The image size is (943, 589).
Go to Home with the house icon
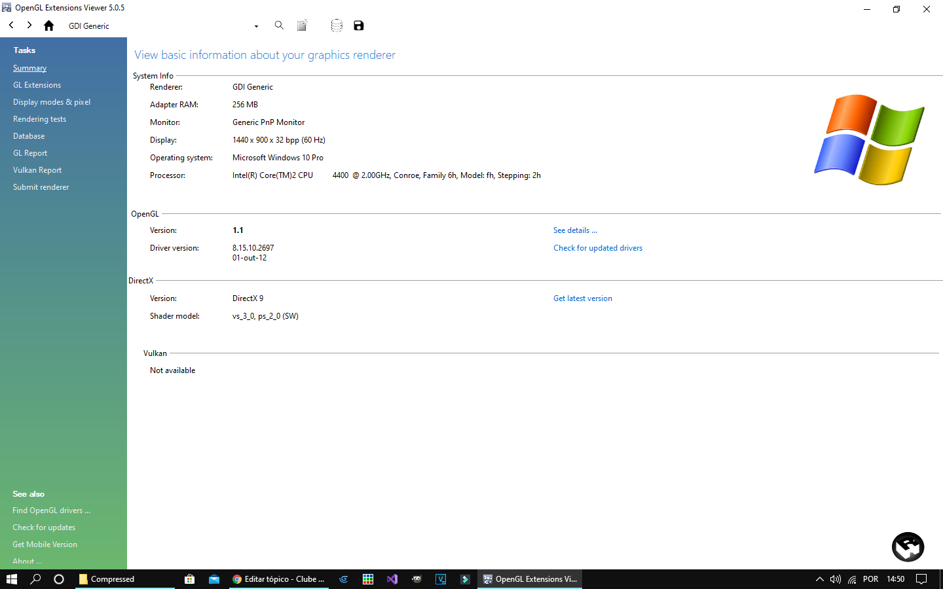click(49, 26)
